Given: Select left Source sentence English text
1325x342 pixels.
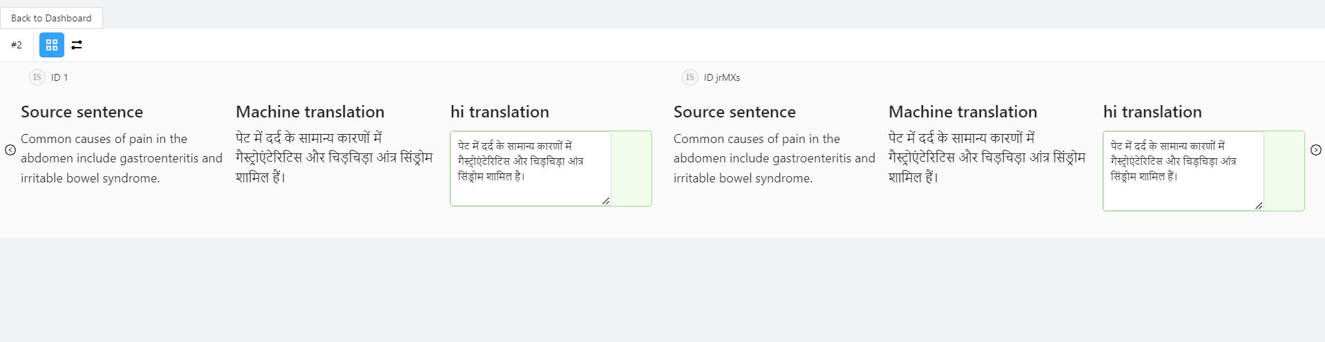Looking at the screenshot, I should pyautogui.click(x=122, y=158).
